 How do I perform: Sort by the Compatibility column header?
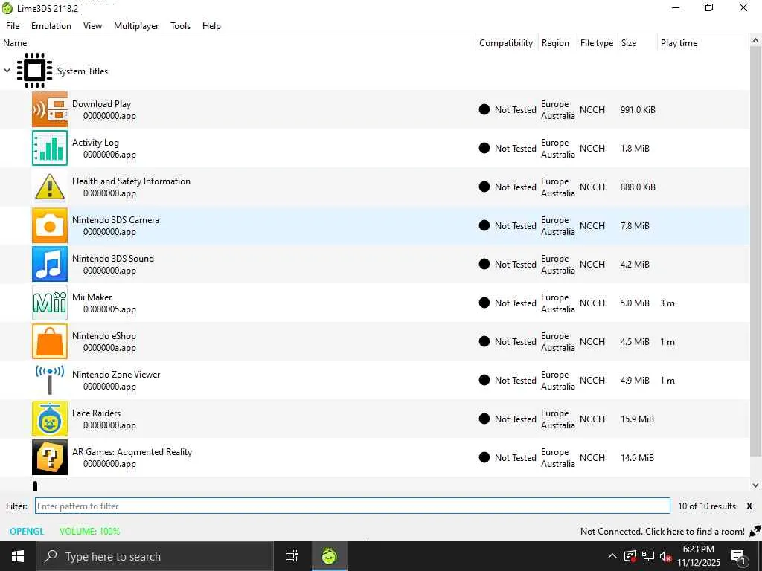506,42
